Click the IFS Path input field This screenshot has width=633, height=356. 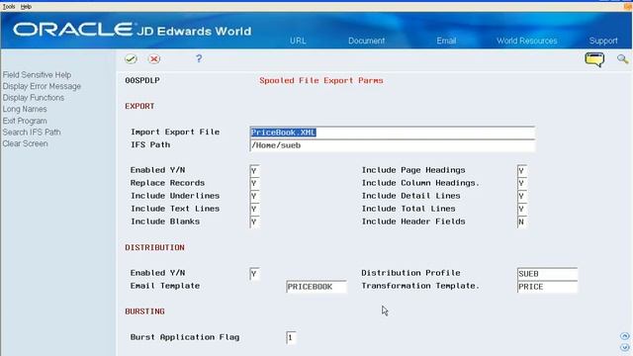[392, 145]
